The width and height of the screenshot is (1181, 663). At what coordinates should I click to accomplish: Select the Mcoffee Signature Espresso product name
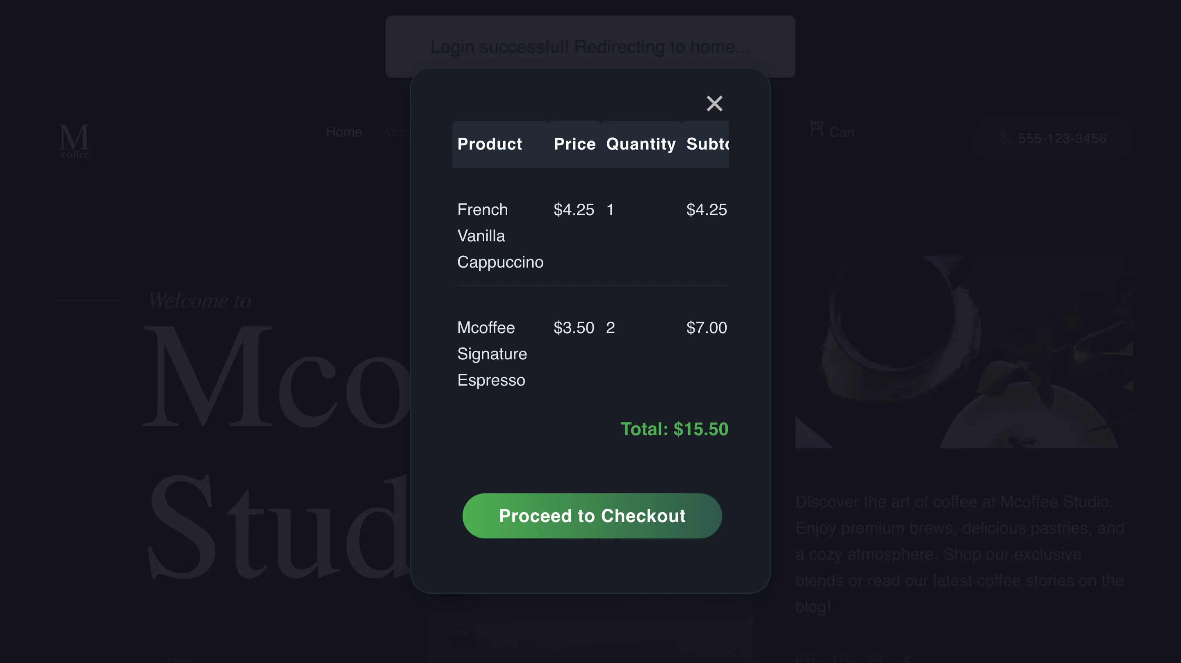(x=492, y=354)
